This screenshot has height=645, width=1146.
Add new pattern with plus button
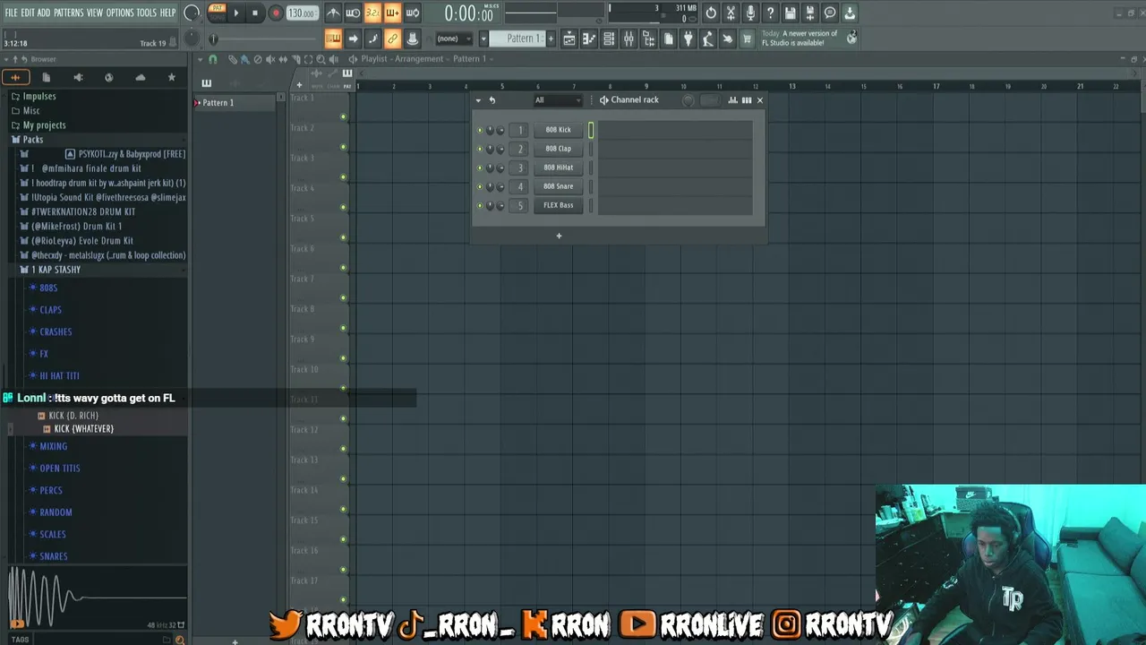pyautogui.click(x=550, y=39)
